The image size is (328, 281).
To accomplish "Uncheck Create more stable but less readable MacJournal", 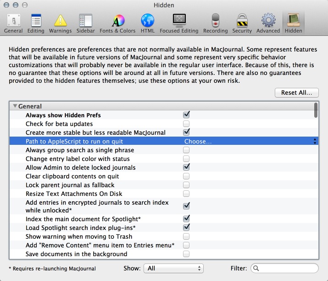I will tap(186, 132).
